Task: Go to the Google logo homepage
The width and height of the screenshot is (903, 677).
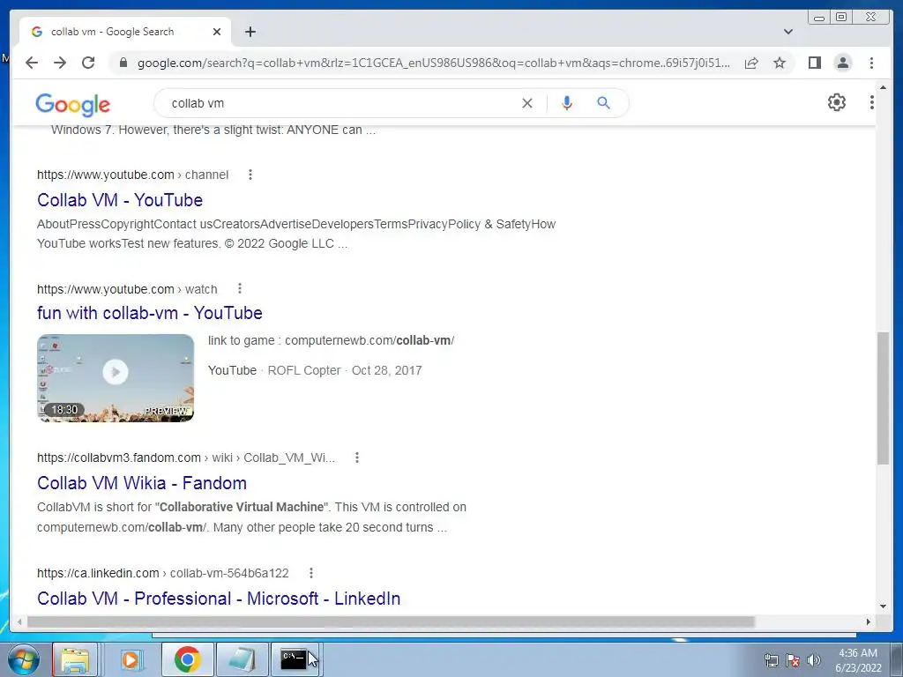Action: pos(72,104)
